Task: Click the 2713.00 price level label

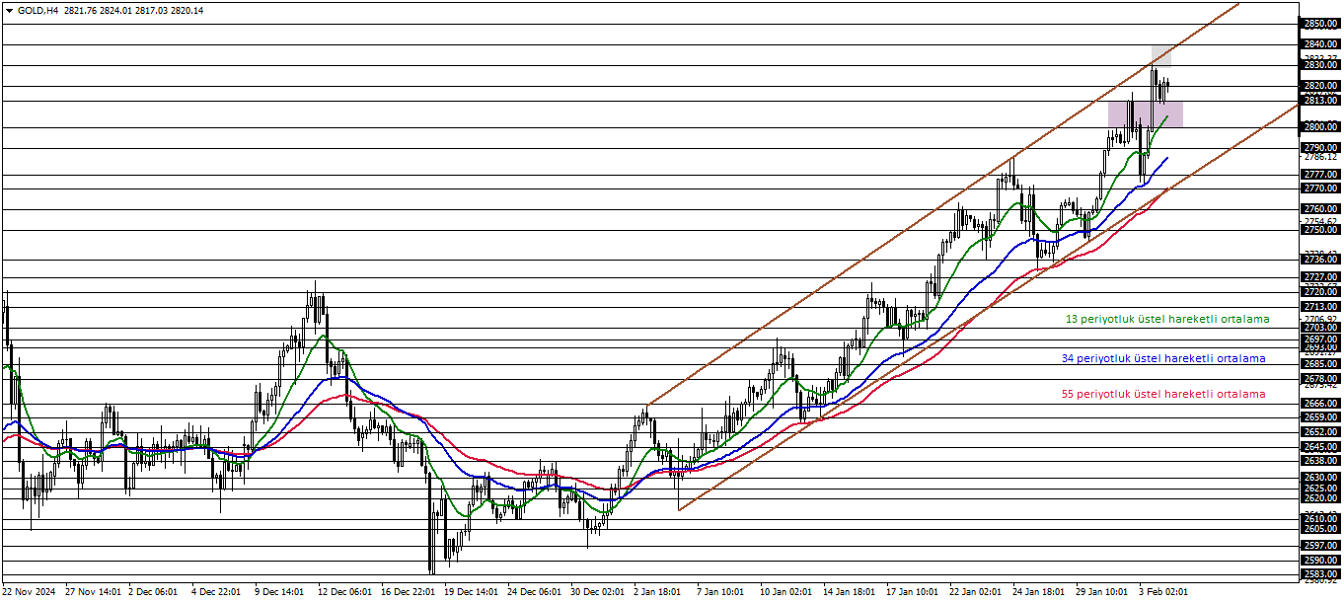Action: (x=1320, y=307)
